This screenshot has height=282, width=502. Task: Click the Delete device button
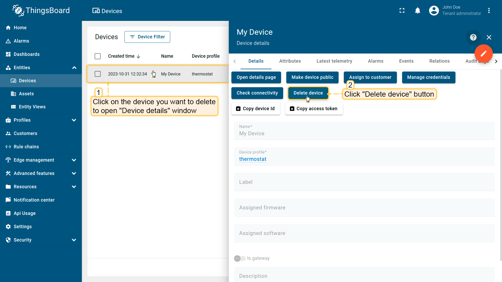pyautogui.click(x=308, y=93)
